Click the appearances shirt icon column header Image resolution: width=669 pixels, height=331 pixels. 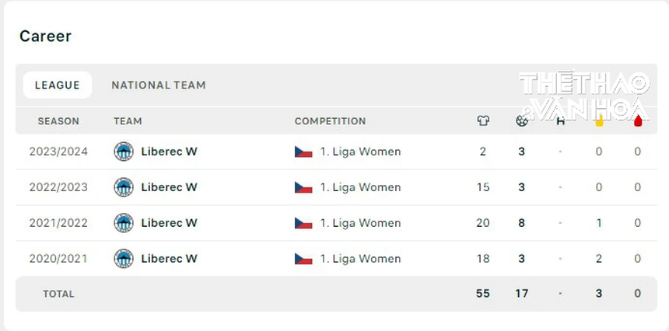(x=483, y=121)
